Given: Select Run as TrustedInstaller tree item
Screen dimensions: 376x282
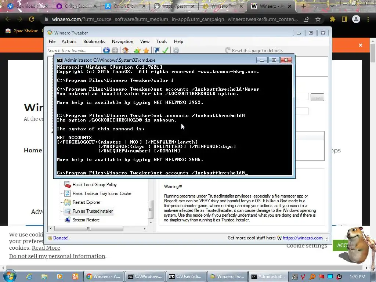Looking at the screenshot, I should [93, 211].
